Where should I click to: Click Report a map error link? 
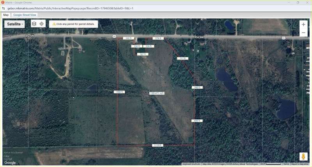click(x=301, y=164)
